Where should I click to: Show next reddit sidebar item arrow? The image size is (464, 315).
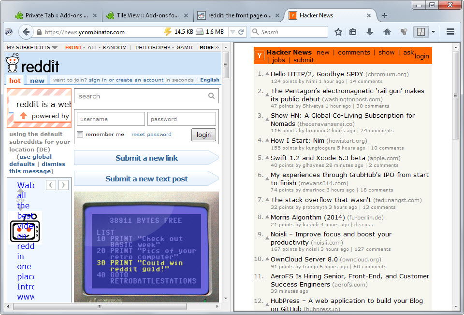coord(63,185)
